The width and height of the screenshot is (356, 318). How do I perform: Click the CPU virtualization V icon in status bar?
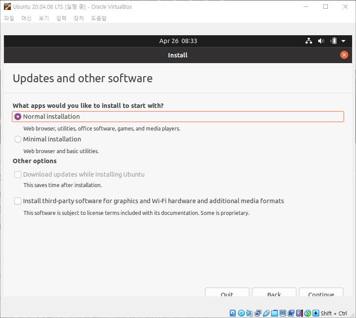(299, 313)
